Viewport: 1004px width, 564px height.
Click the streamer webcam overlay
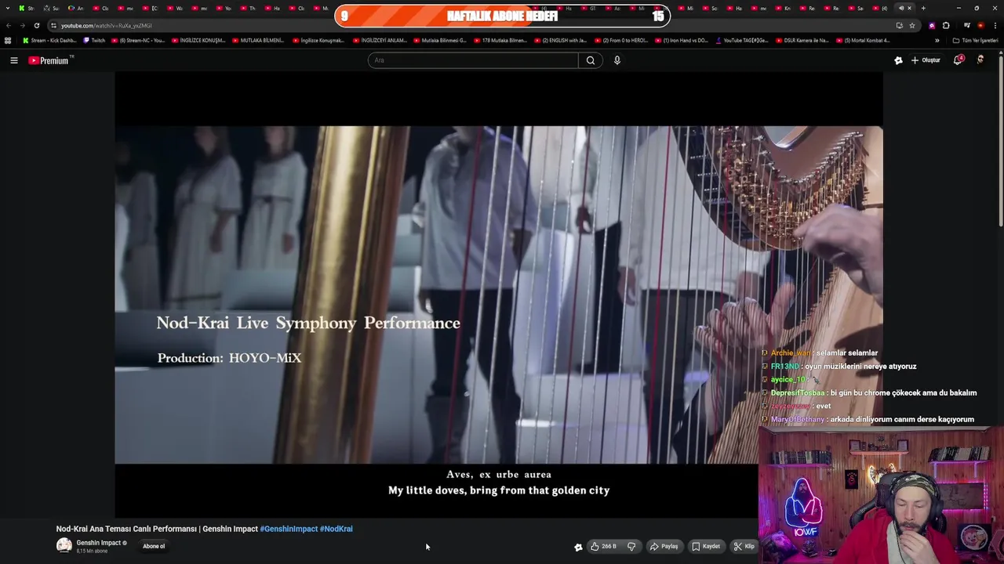[x=881, y=495]
